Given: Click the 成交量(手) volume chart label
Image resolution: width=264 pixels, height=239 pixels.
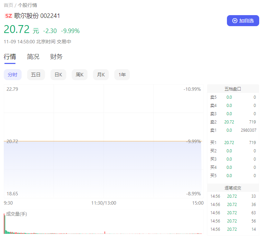Looking at the screenshot, I should pos(16,214).
